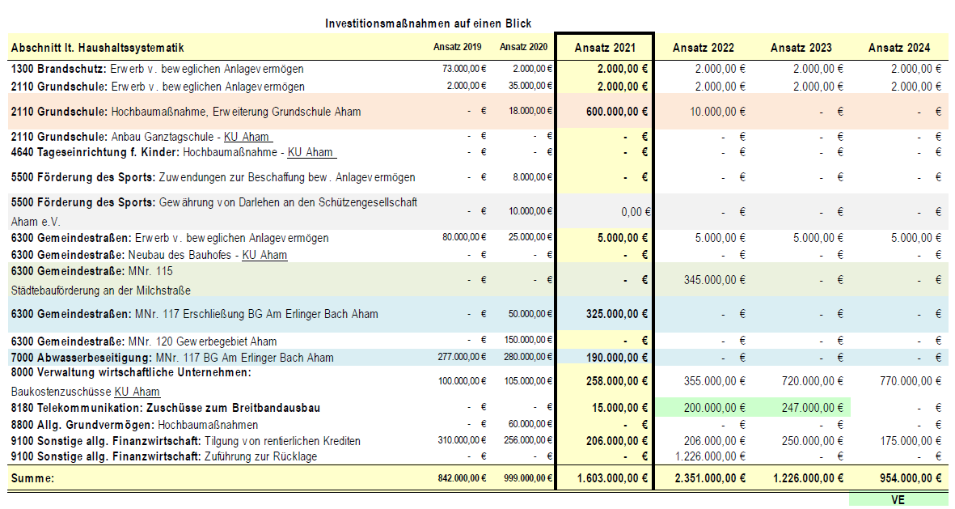Select cell 73.000,00 € for Brandschutz 2019
This screenshot has width=955, height=509.
pos(464,69)
